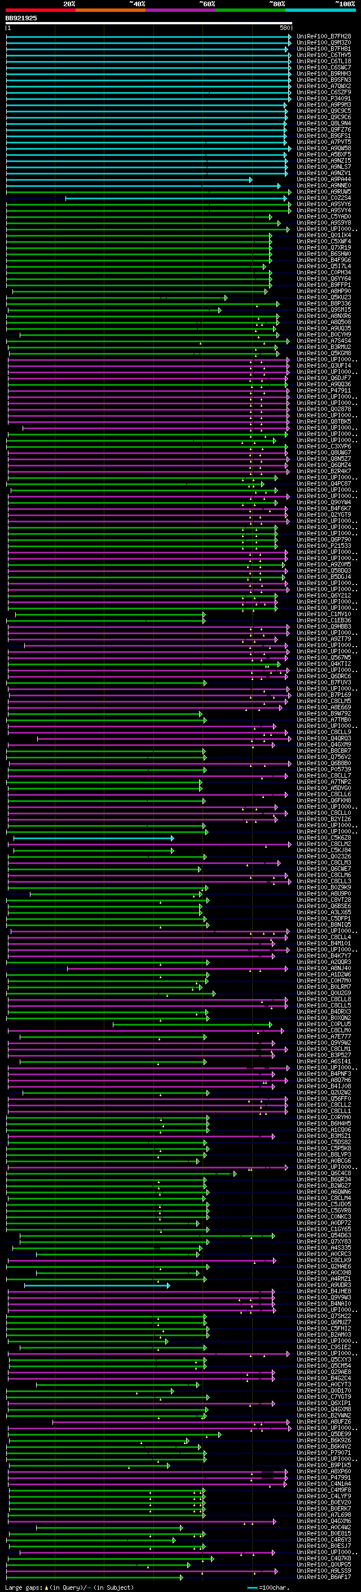Select hit label UniRef100_A8Q508
This screenshot has width=361, height=1592.
tap(324, 322)
